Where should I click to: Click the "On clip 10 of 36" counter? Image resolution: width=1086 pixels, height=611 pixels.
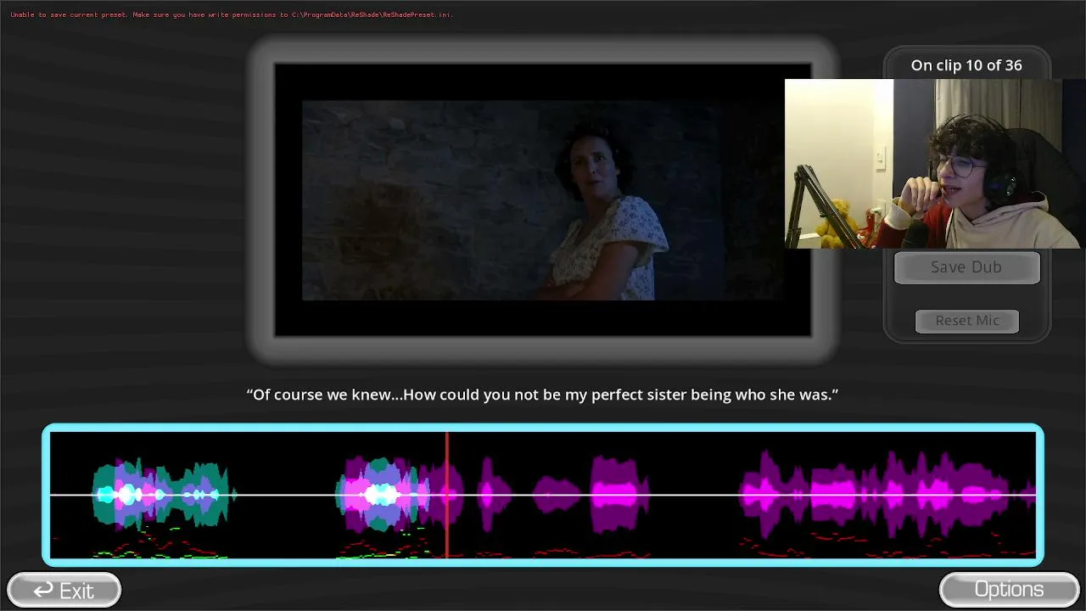(x=966, y=65)
